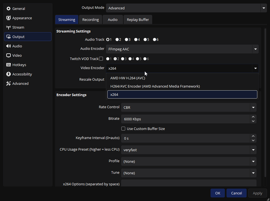This screenshot has height=201, width=270.
Task: Decrease Keyframe Interval with down arrow
Action: pos(253,140)
